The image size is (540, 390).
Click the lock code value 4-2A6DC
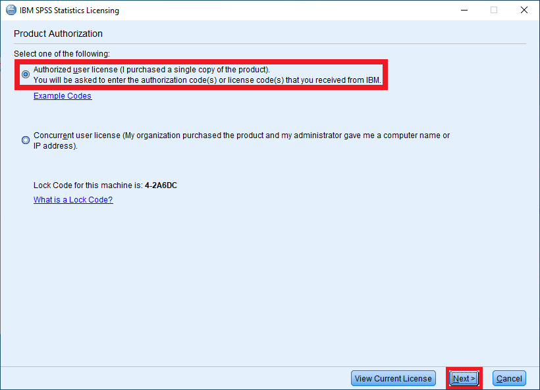point(161,185)
